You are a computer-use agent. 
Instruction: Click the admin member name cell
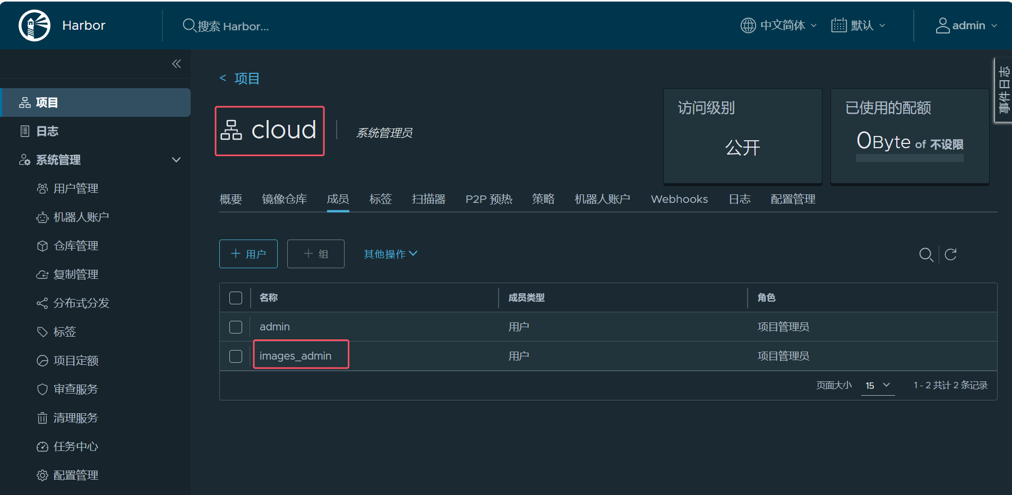pyautogui.click(x=275, y=327)
